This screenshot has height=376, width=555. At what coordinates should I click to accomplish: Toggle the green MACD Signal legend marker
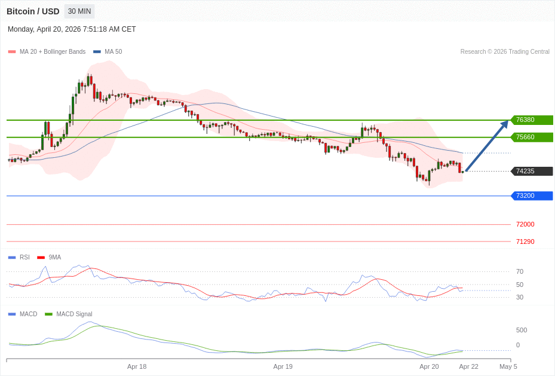coord(48,314)
